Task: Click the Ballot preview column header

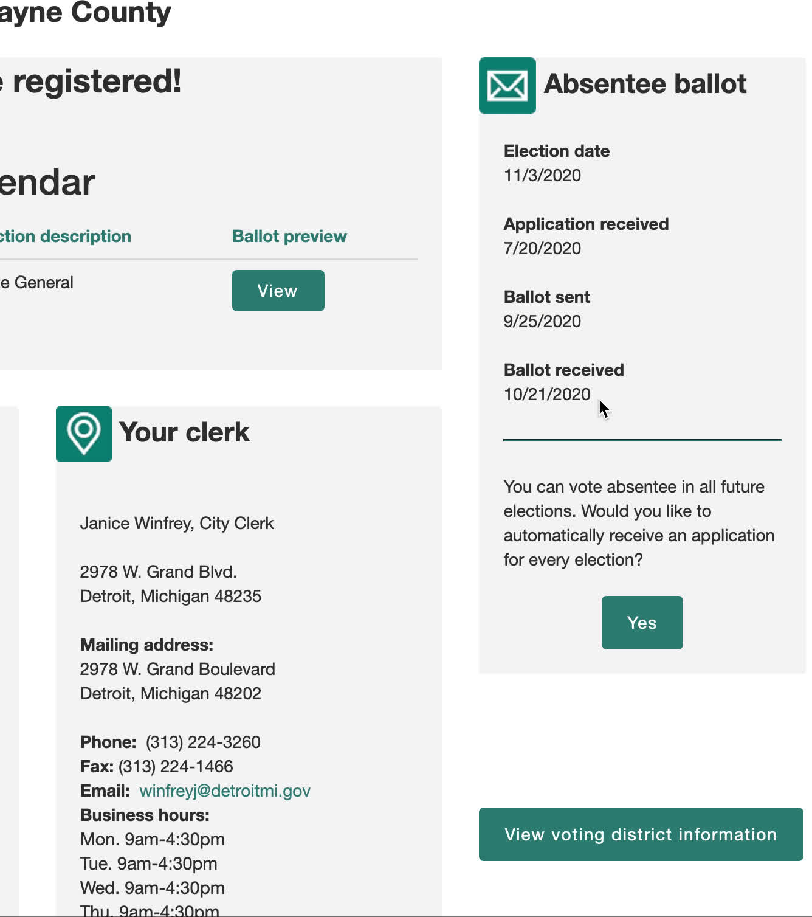Action: pyautogui.click(x=289, y=236)
